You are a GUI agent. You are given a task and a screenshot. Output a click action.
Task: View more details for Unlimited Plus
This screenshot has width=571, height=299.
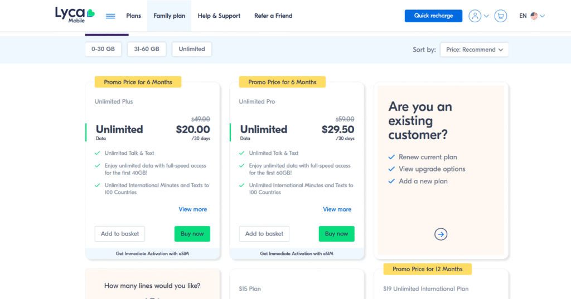(x=192, y=209)
